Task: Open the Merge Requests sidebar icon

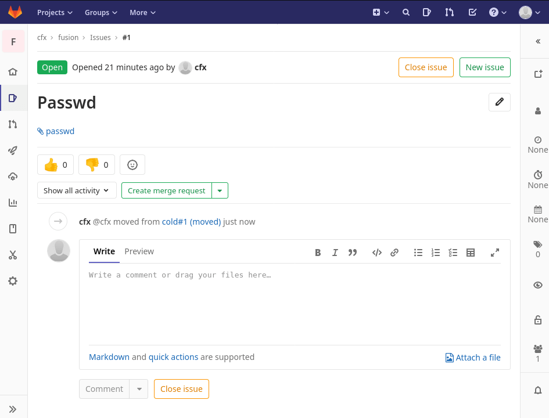Action: [x=13, y=124]
